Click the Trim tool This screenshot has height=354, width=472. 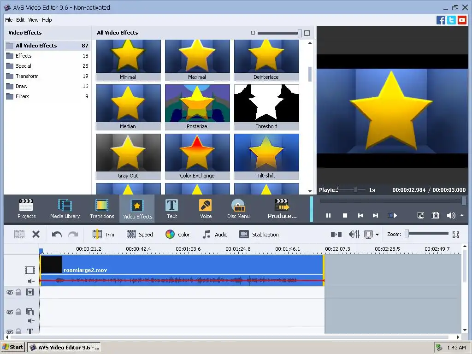pyautogui.click(x=103, y=235)
